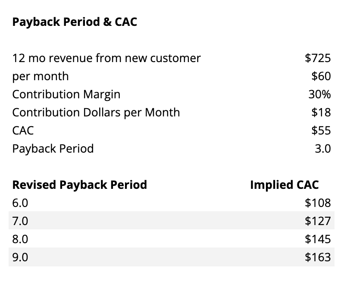Select the 6.0 revised payback cell

coord(21,203)
